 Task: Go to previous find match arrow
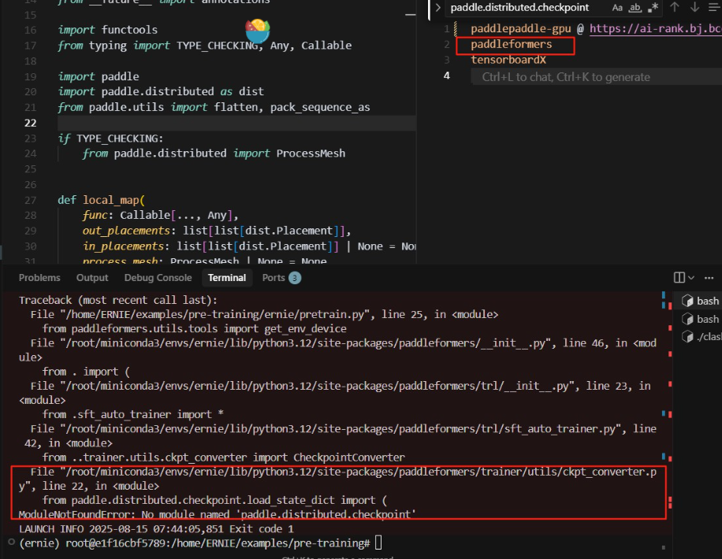[x=675, y=8]
